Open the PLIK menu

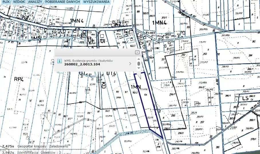click(x=6, y=2)
